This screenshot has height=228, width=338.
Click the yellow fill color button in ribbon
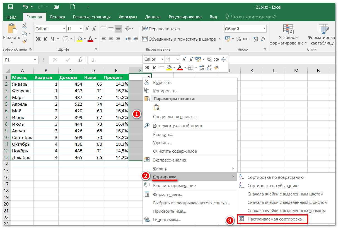79,39
